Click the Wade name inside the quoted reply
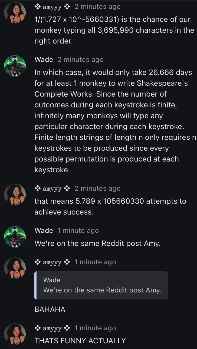This screenshot has width=197, height=349. (52, 280)
